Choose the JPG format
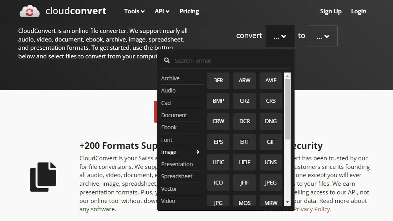 (x=218, y=201)
